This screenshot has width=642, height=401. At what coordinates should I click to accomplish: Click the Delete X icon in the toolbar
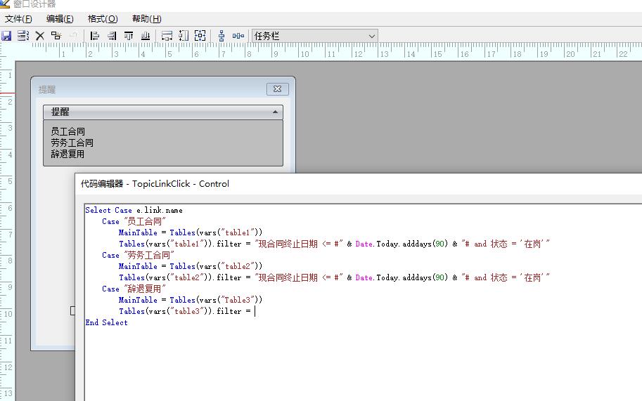[x=39, y=36]
